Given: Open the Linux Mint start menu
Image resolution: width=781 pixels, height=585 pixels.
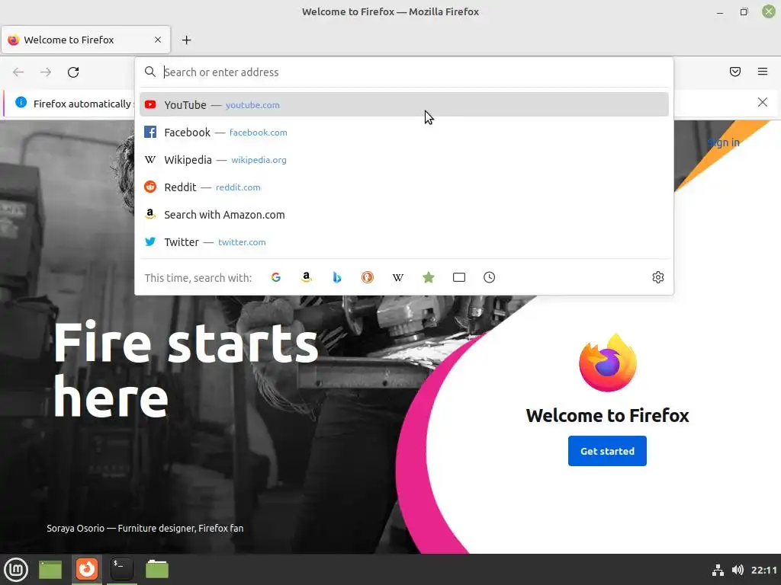Looking at the screenshot, I should point(17,570).
